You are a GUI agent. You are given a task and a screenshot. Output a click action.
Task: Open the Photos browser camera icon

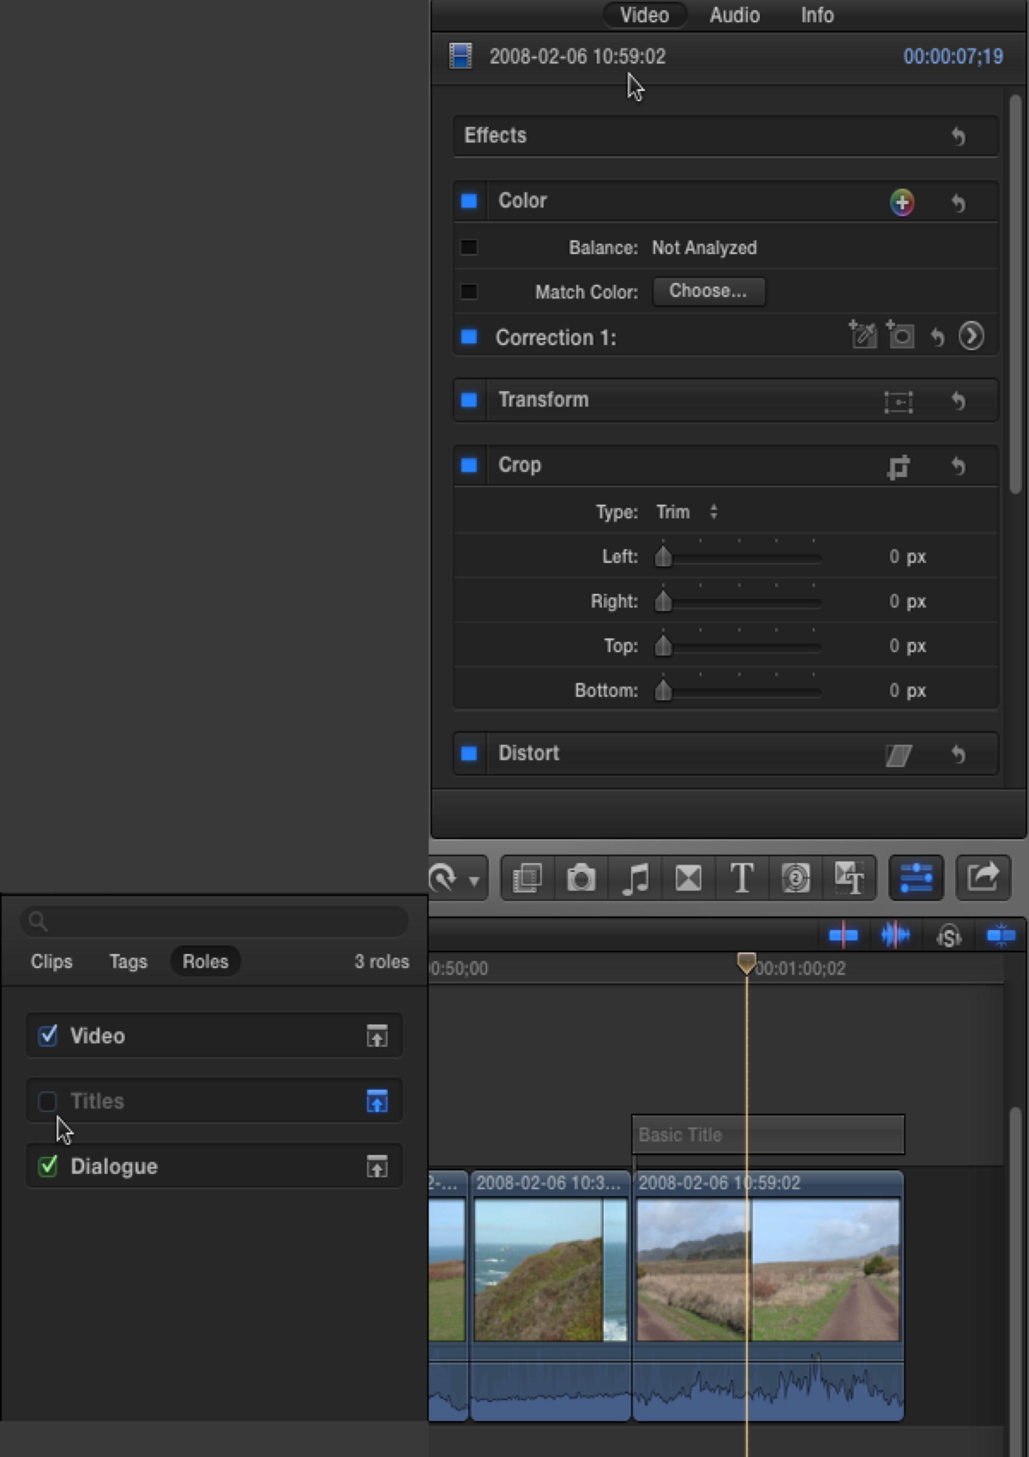581,879
